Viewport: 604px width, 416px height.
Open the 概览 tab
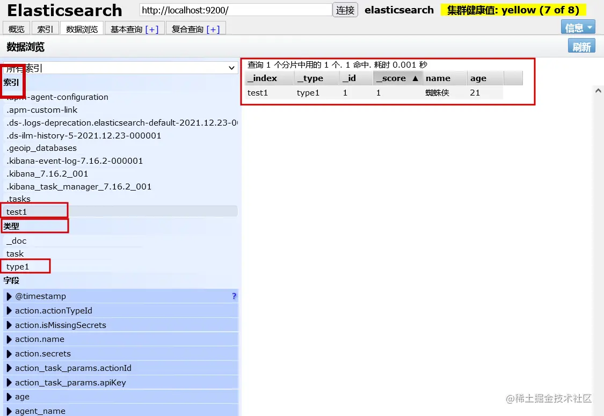pos(16,29)
